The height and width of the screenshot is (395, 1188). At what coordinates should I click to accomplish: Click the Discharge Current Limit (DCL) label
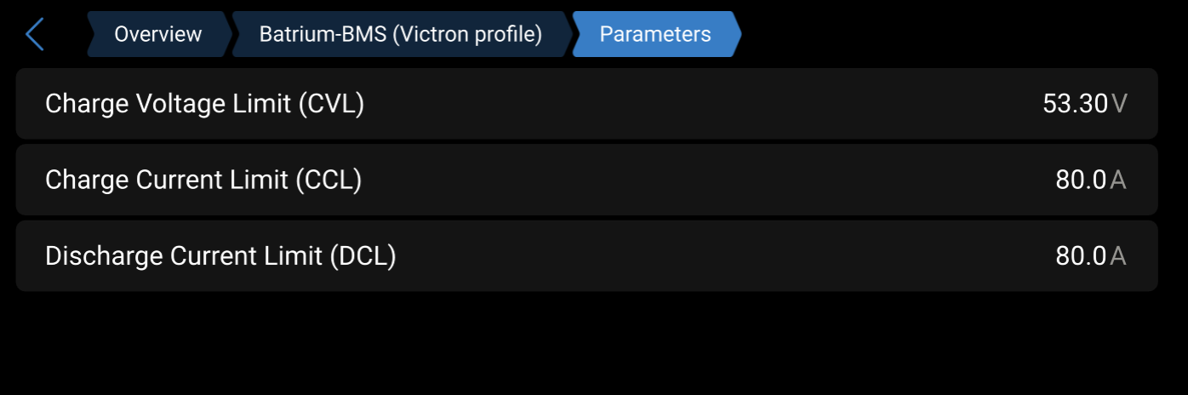point(220,255)
